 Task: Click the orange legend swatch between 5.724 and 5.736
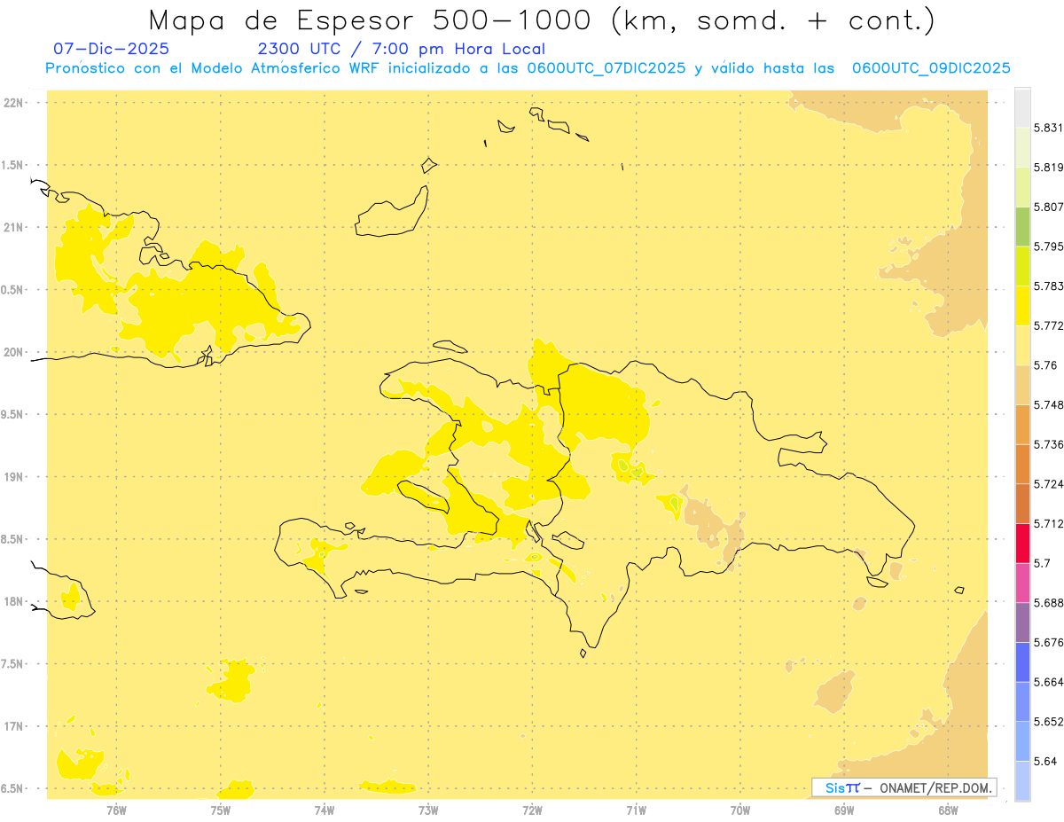click(x=1022, y=464)
